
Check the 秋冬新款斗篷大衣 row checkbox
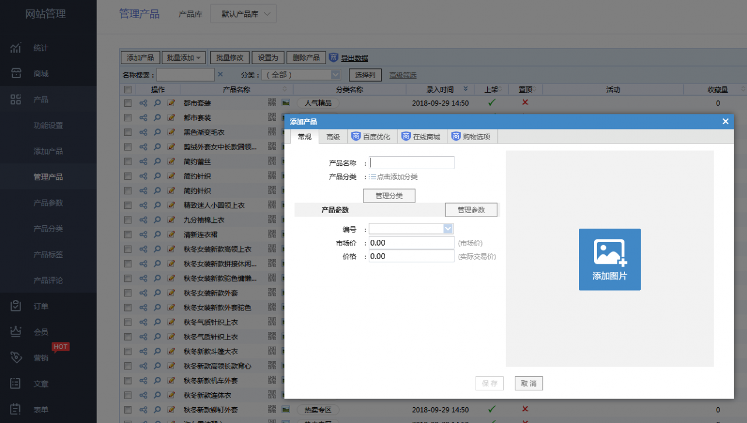128,351
